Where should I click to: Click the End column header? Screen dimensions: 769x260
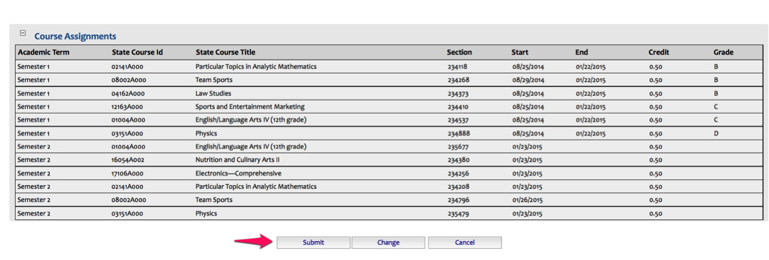tap(581, 52)
